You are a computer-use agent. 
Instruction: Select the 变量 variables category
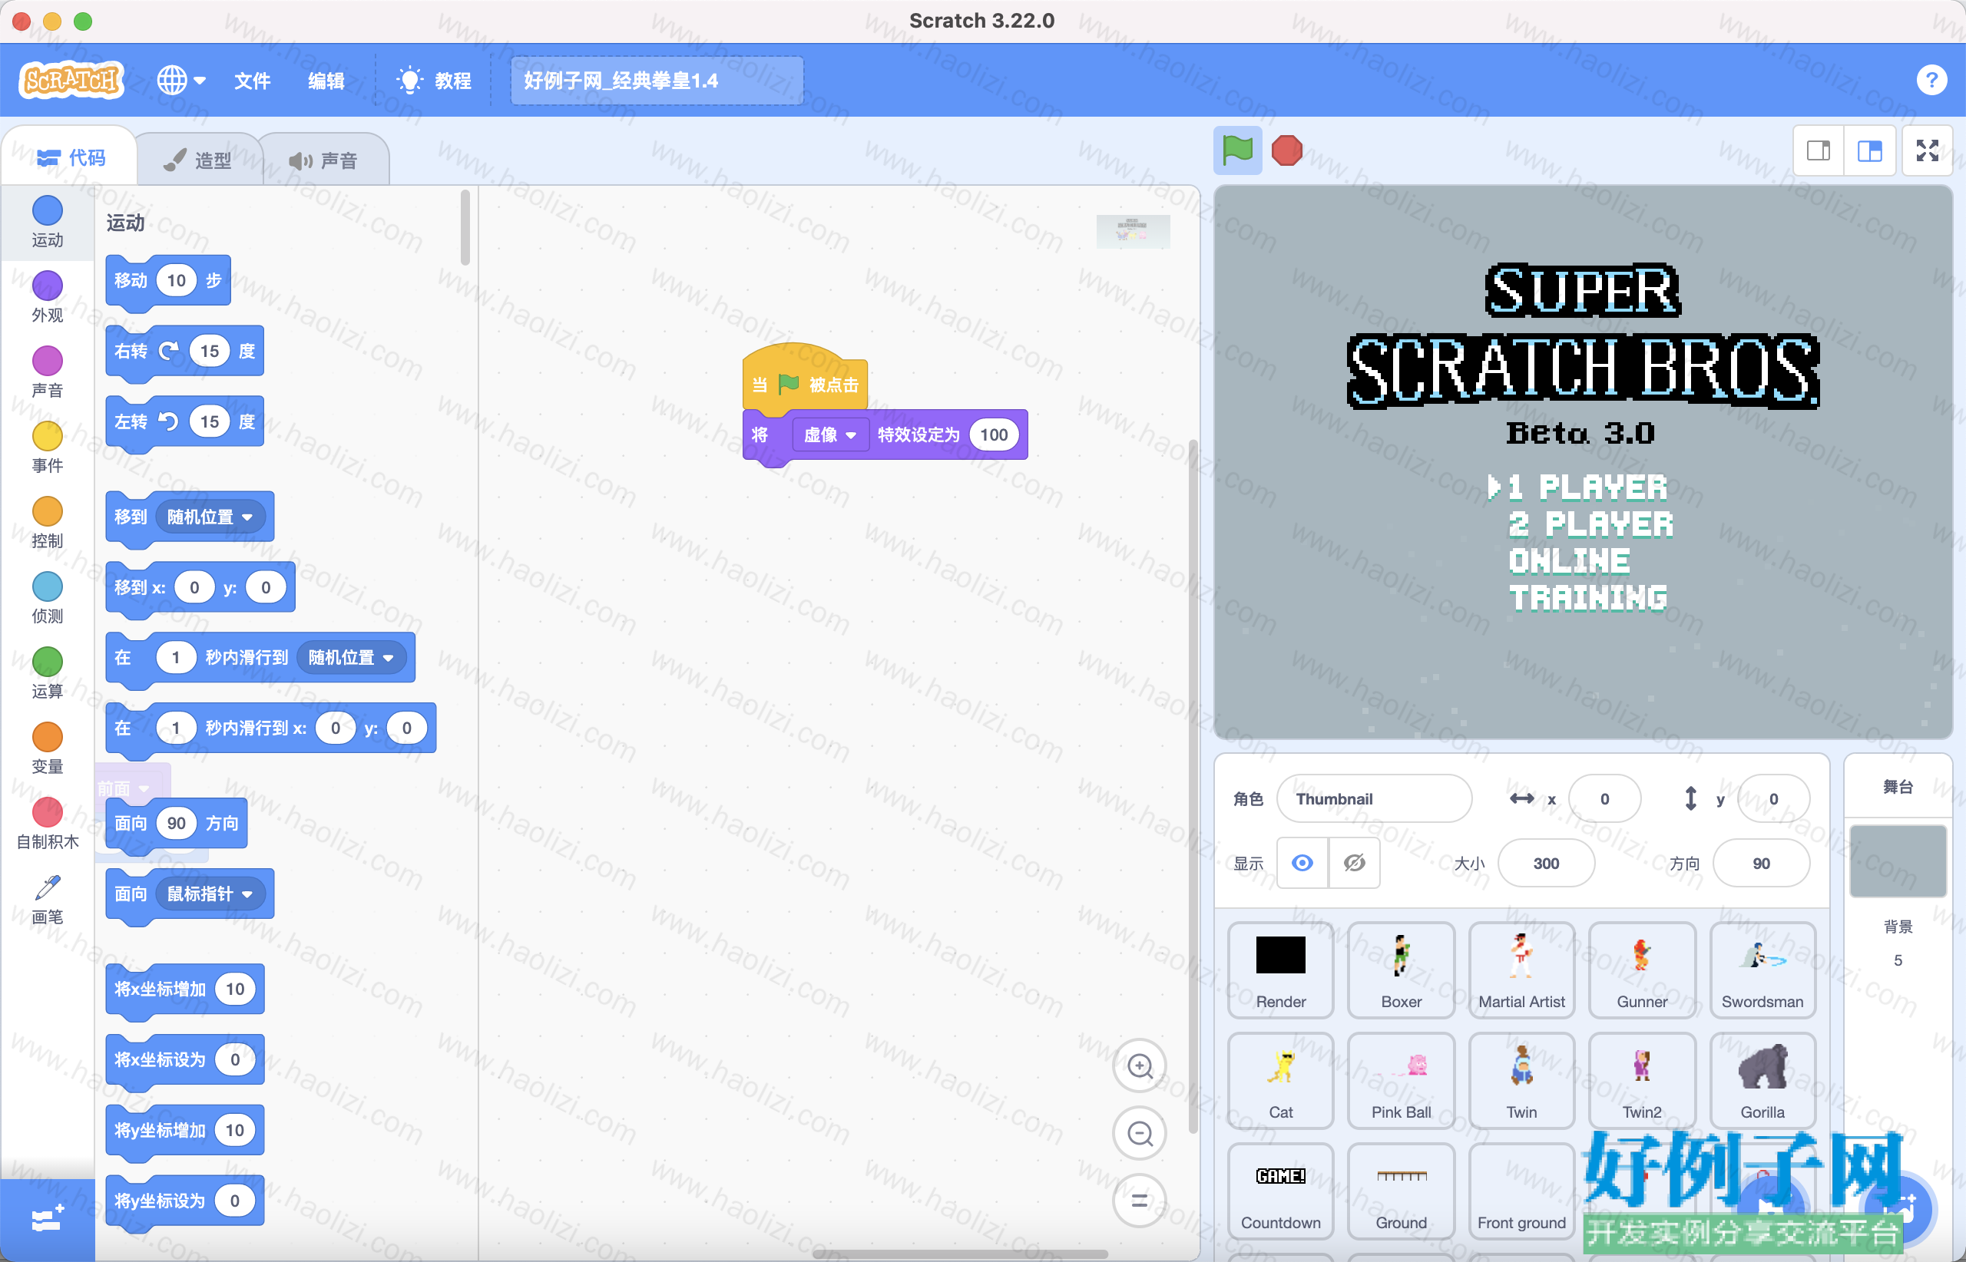[47, 749]
